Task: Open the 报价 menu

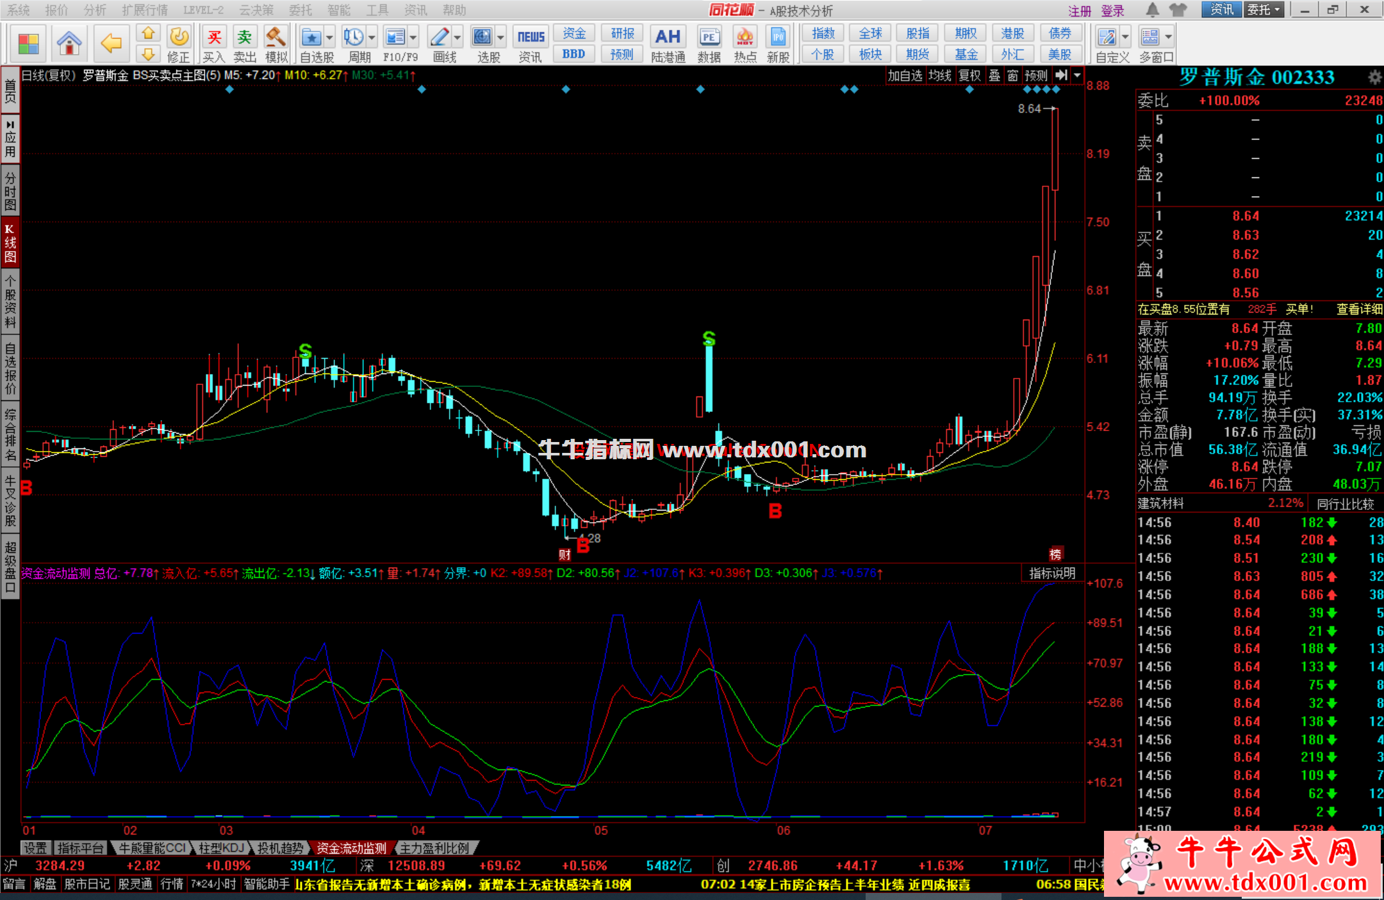Action: tap(56, 10)
